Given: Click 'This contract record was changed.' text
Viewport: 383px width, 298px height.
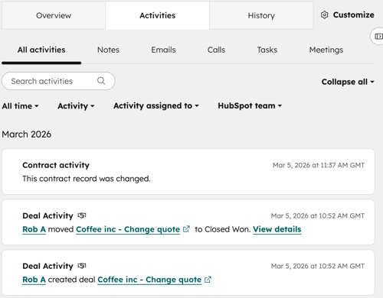Looking at the screenshot, I should pyautogui.click(x=87, y=179).
